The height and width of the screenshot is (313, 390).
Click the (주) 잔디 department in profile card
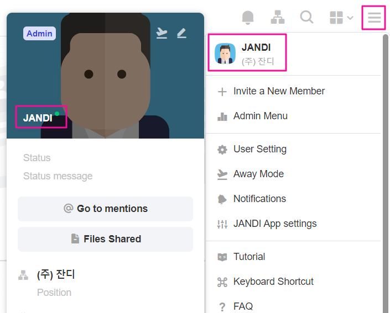point(56,274)
